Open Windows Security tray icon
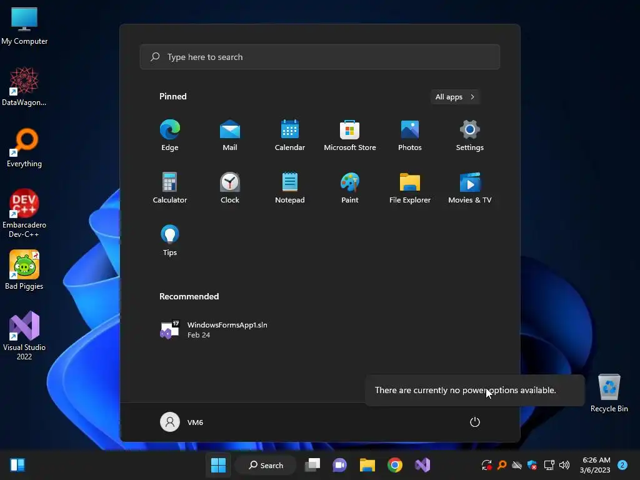This screenshot has width=640, height=480. point(532,465)
